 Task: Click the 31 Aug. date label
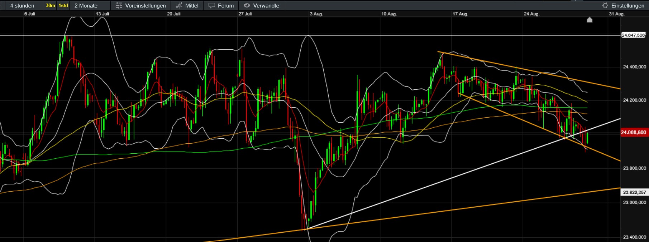617,14
